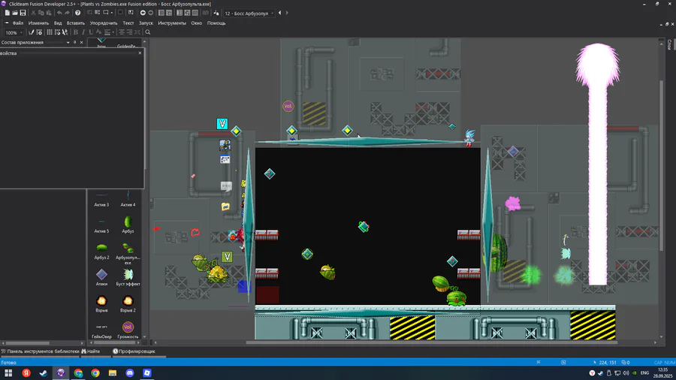Image resolution: width=676 pixels, height=380 pixels.
Task: Select the ГеймОвер library object
Action: point(101,331)
